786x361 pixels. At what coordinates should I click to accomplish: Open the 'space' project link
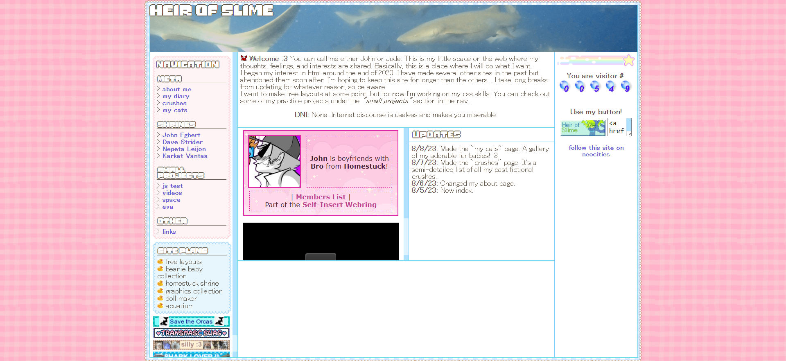pos(171,200)
